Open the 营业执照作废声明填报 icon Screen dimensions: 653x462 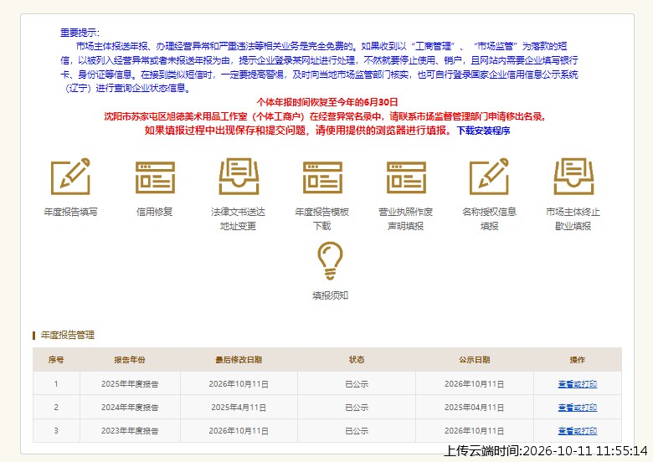[x=406, y=177]
